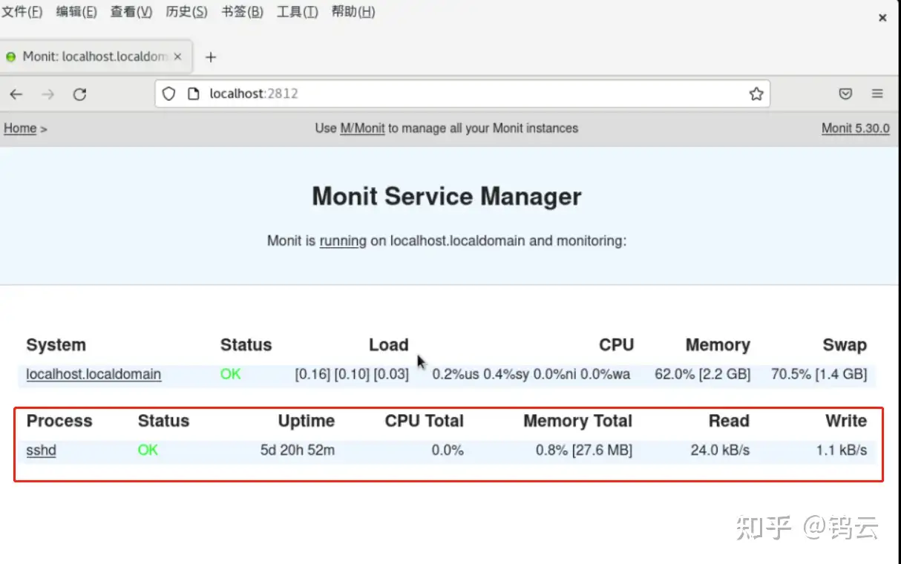Click the Home breadcrumb link

[20, 128]
